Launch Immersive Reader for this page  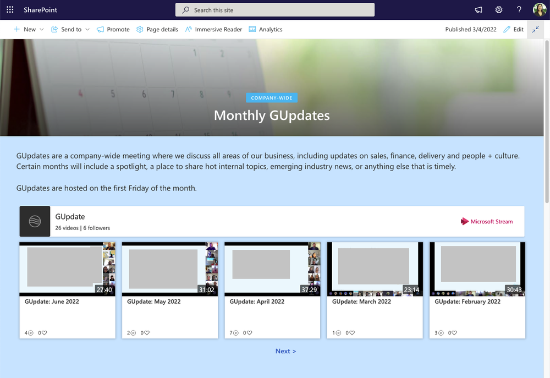pos(213,29)
